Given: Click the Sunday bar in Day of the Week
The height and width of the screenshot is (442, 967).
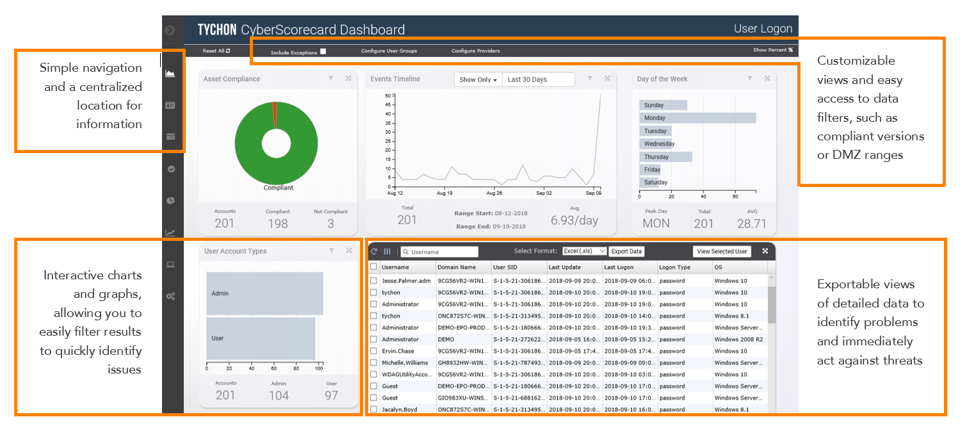Looking at the screenshot, I should pyautogui.click(x=663, y=105).
